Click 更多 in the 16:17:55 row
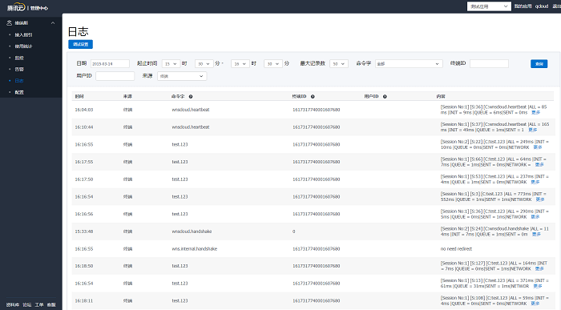561x310 pixels. [x=539, y=165]
